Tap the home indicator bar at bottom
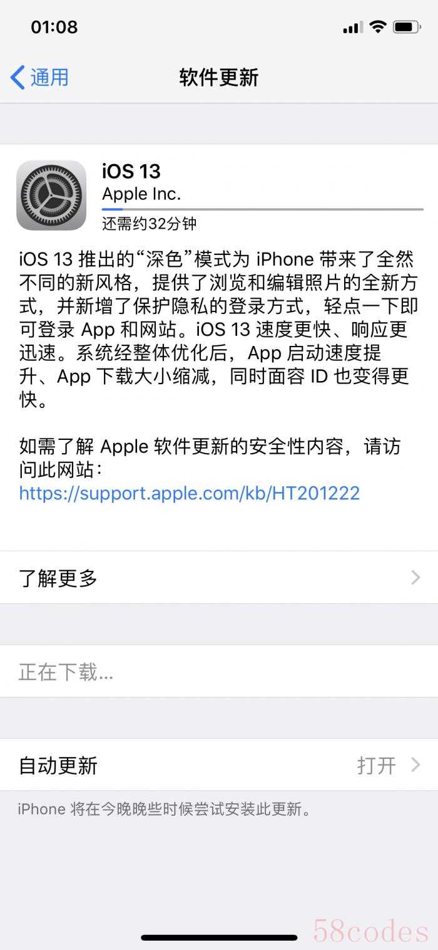Screen dimensions: 438x950 (x=219, y=937)
